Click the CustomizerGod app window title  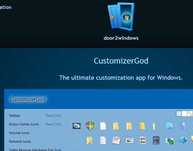pos(28,99)
